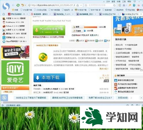Click the 百度输入法 du icon

[x=4, y=37]
